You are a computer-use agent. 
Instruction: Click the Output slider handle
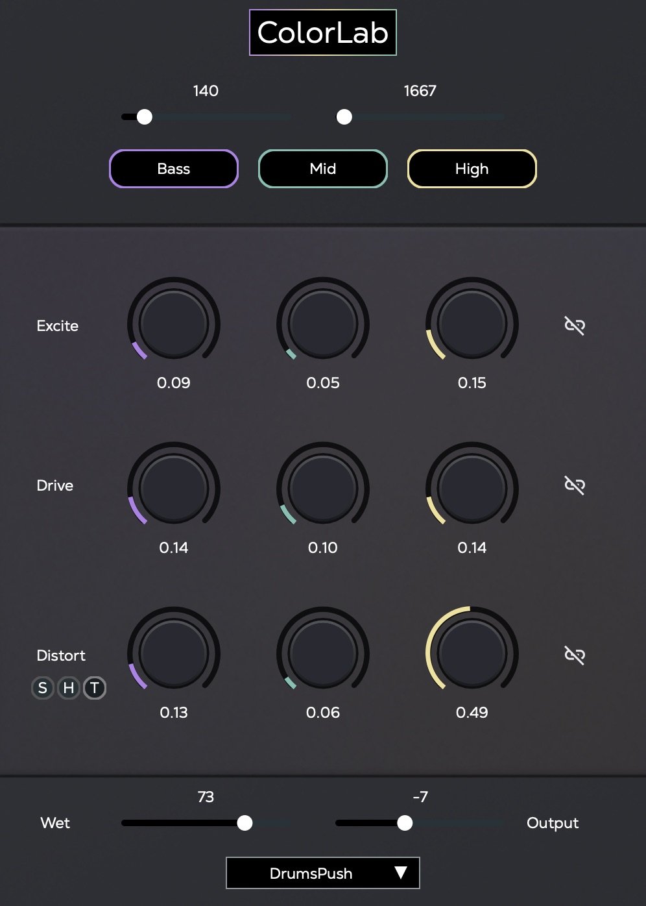click(405, 823)
